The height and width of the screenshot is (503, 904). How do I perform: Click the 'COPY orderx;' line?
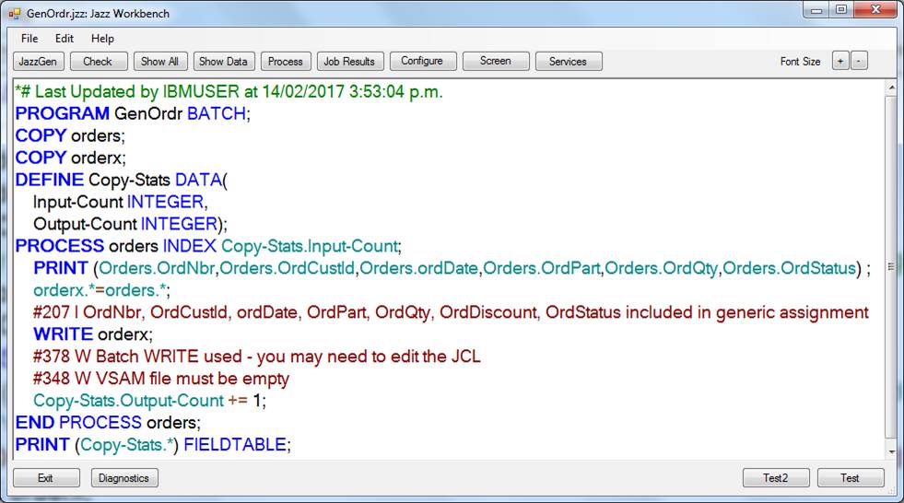pyautogui.click(x=70, y=158)
